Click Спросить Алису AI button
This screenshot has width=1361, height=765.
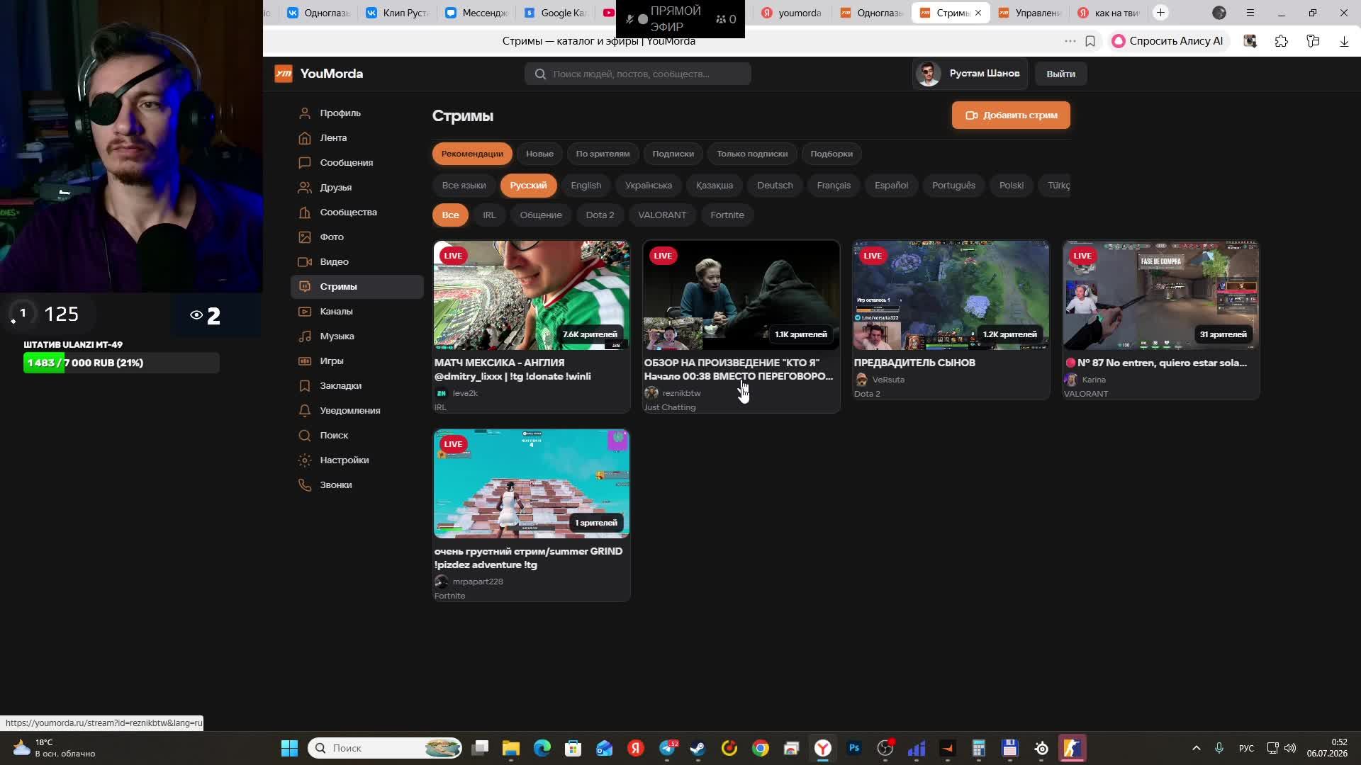coord(1167,41)
